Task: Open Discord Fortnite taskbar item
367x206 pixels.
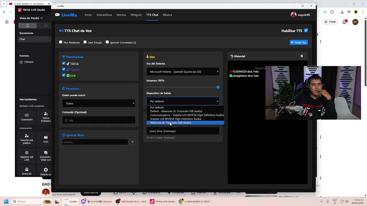Action: (96, 201)
